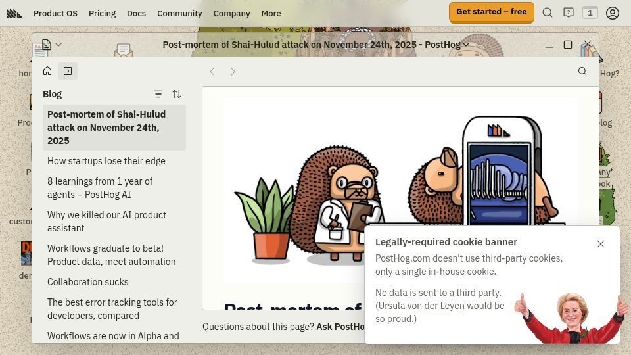Click the Ask PostHog link
631x355 pixels.
point(340,327)
